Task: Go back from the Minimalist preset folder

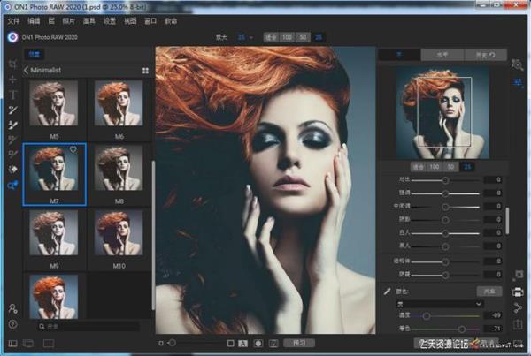Action: (x=27, y=70)
